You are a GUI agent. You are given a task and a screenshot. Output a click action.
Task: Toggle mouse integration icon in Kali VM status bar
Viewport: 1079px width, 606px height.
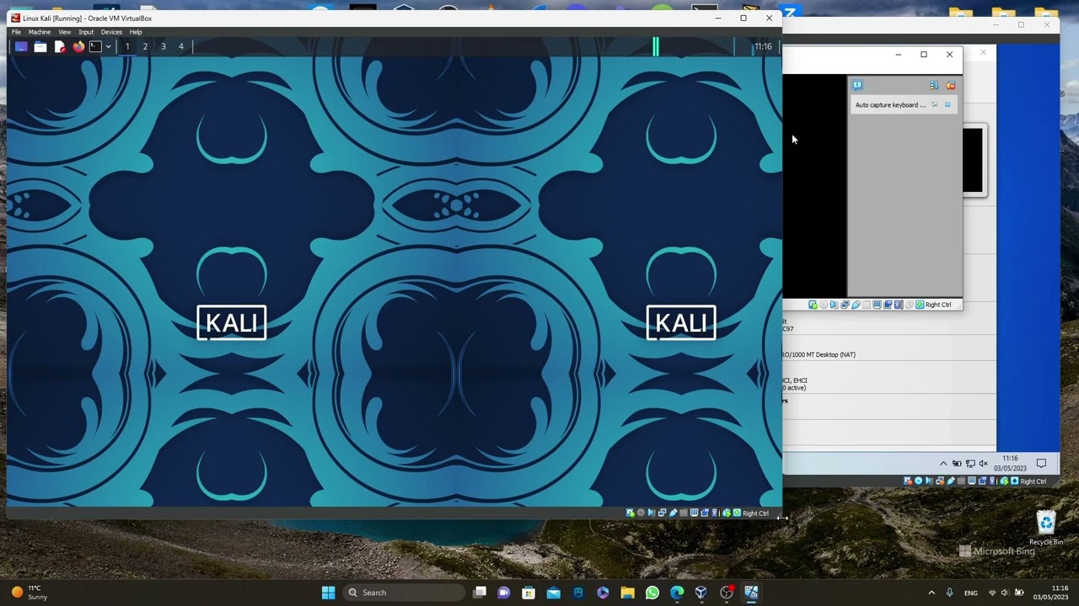(726, 513)
